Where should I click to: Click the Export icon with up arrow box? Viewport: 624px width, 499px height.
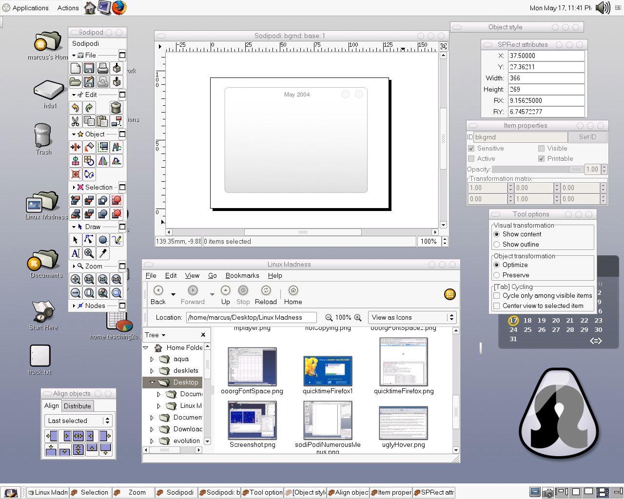(117, 82)
